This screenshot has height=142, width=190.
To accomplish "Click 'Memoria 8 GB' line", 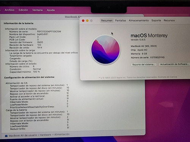I will [x=139, y=54].
